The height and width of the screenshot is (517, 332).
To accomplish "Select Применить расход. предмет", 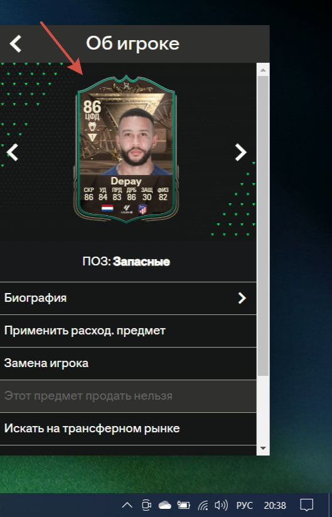I will 128,331.
